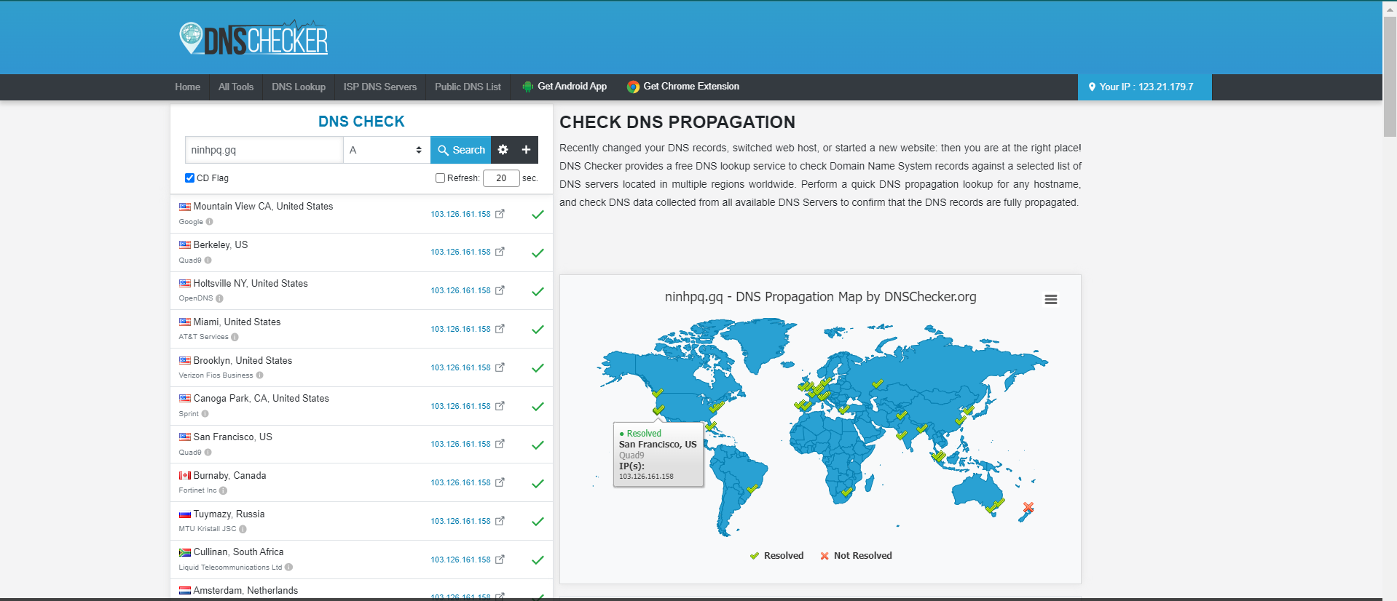This screenshot has height=601, width=1397.
Task: Open external link icon for Miami row
Action: 500,329
